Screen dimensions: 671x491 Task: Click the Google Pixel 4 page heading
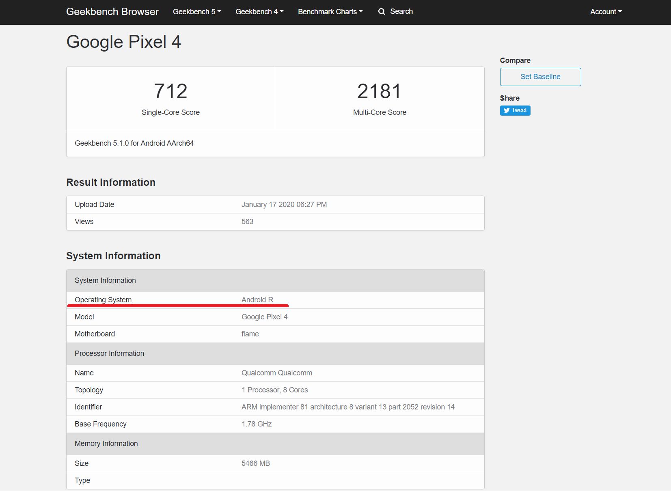(x=124, y=42)
